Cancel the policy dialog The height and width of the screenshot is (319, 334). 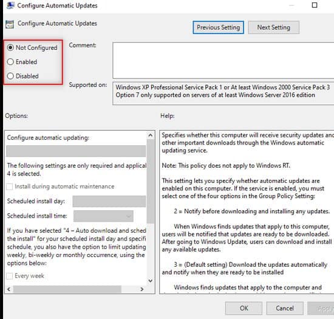pyautogui.click(x=285, y=308)
